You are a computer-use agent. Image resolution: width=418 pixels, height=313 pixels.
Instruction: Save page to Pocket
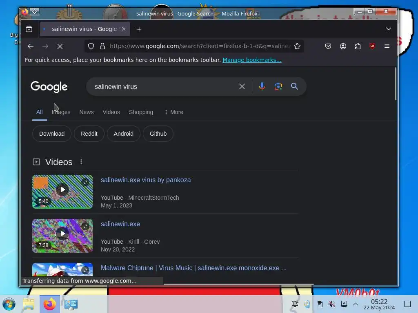pos(328,46)
